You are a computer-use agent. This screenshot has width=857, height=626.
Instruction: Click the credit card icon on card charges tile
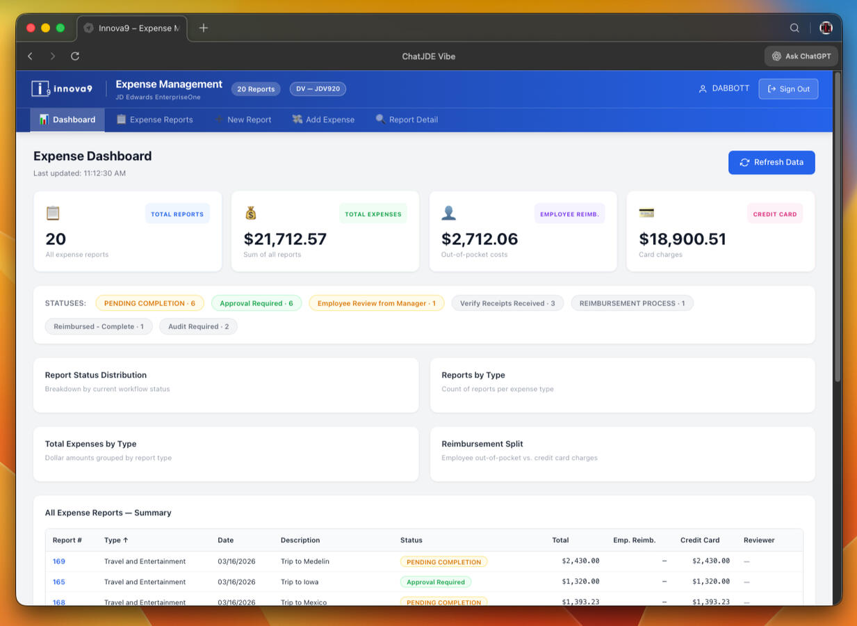click(x=646, y=213)
